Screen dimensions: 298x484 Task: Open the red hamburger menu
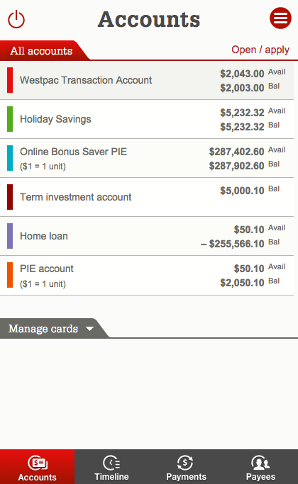280,18
